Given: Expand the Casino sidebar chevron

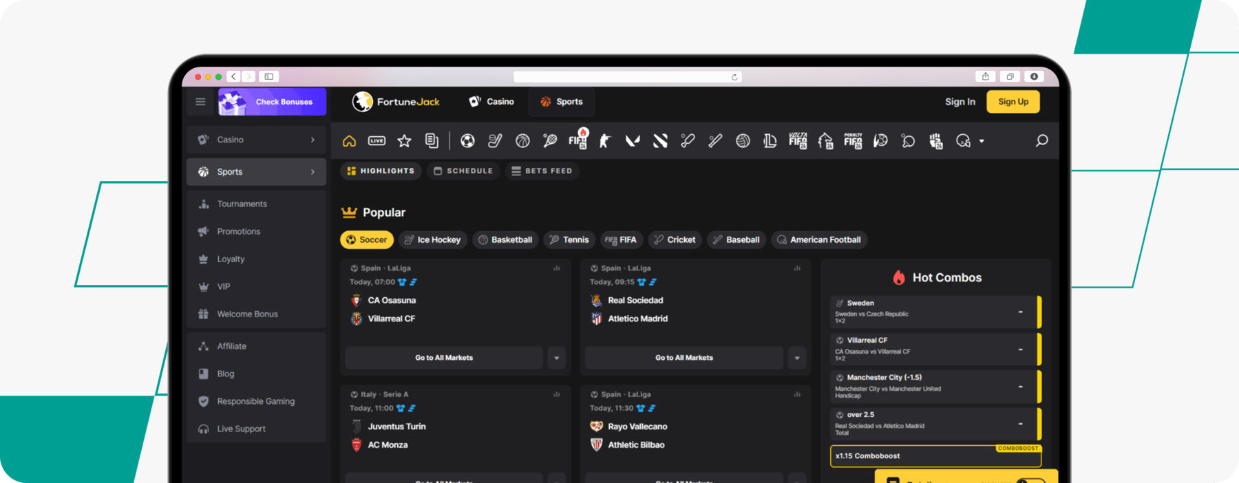Looking at the screenshot, I should pyautogui.click(x=313, y=140).
